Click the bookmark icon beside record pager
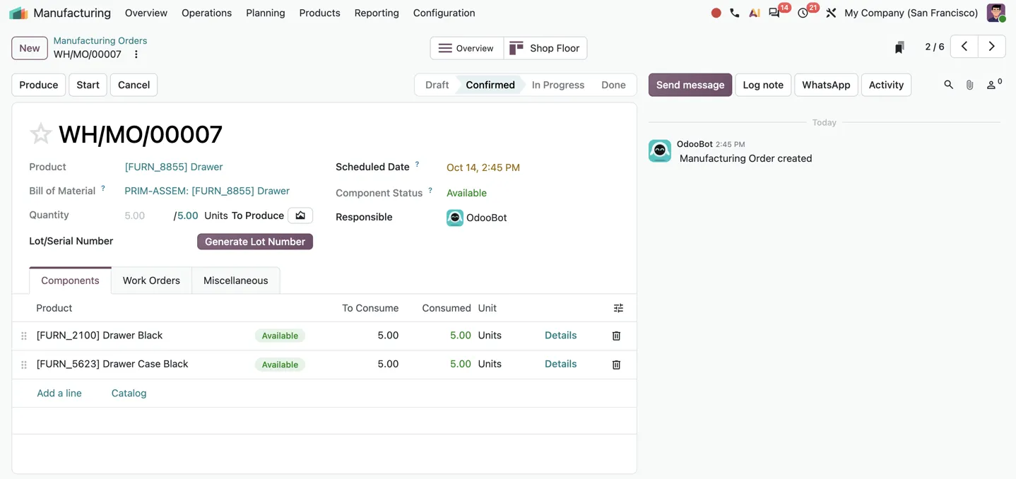The image size is (1016, 479). pos(899,47)
